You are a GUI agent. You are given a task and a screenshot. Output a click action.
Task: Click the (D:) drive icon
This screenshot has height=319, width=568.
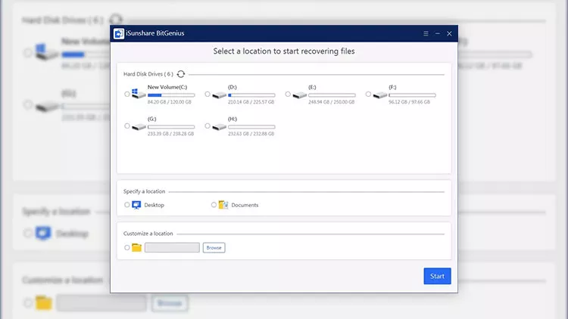[219, 94]
